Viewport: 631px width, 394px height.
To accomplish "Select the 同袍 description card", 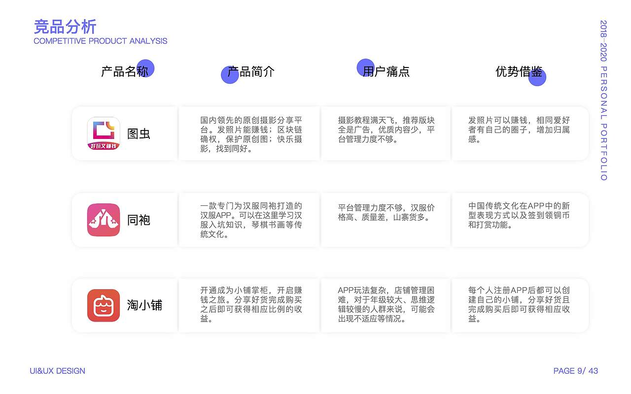I will [249, 220].
